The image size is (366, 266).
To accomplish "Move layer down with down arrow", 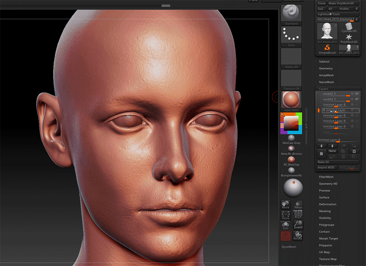I will [x=332, y=146].
